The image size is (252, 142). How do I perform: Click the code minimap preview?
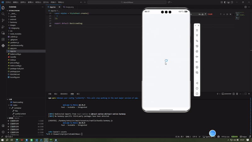[x=240, y=15]
